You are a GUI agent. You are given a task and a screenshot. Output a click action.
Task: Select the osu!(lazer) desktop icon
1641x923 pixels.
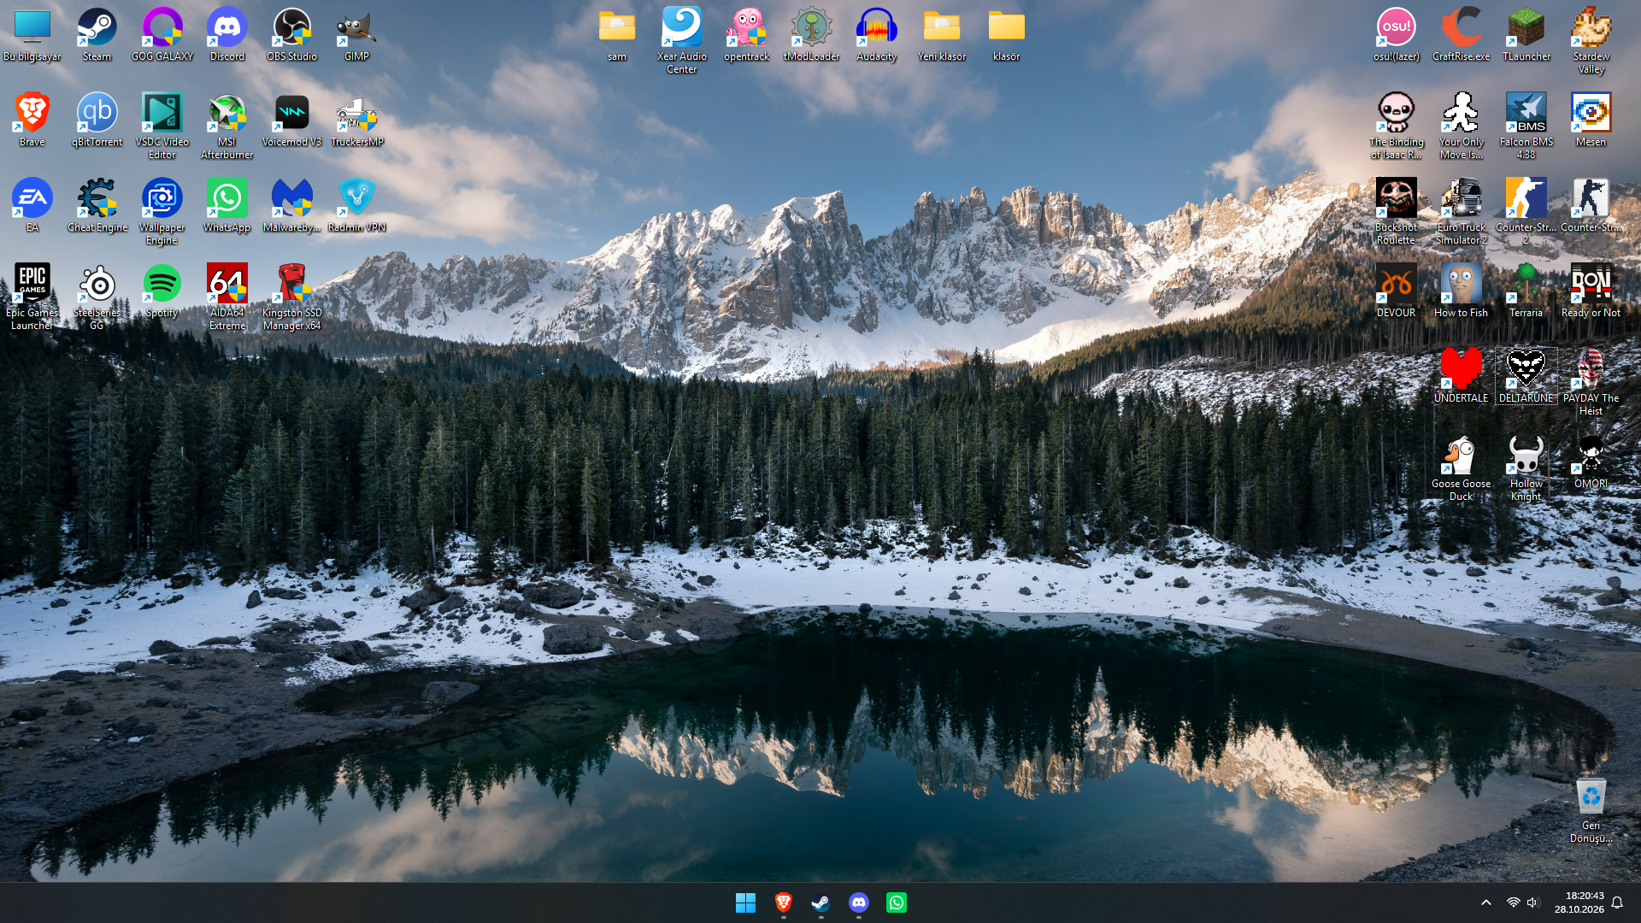1396,35
